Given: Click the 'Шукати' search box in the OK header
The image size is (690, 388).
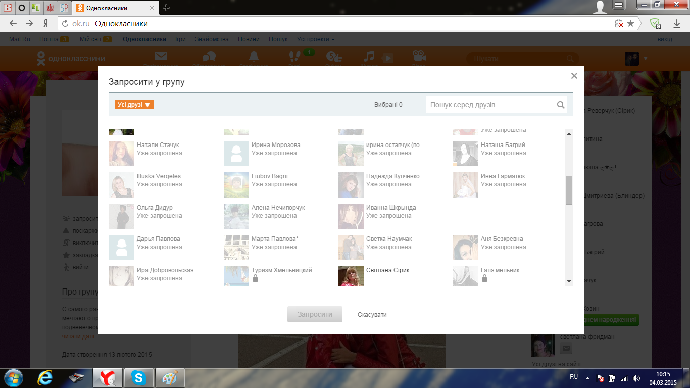Looking at the screenshot, I should [522, 59].
